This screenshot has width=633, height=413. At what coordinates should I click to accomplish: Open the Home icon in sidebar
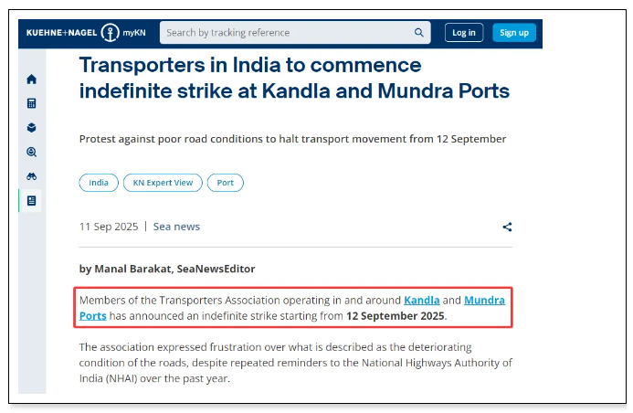[x=31, y=79]
